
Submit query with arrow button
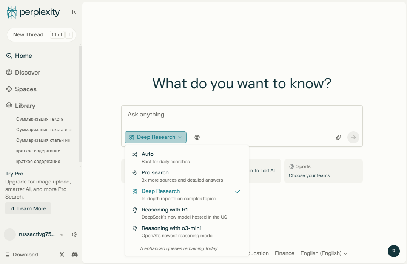tap(353, 137)
